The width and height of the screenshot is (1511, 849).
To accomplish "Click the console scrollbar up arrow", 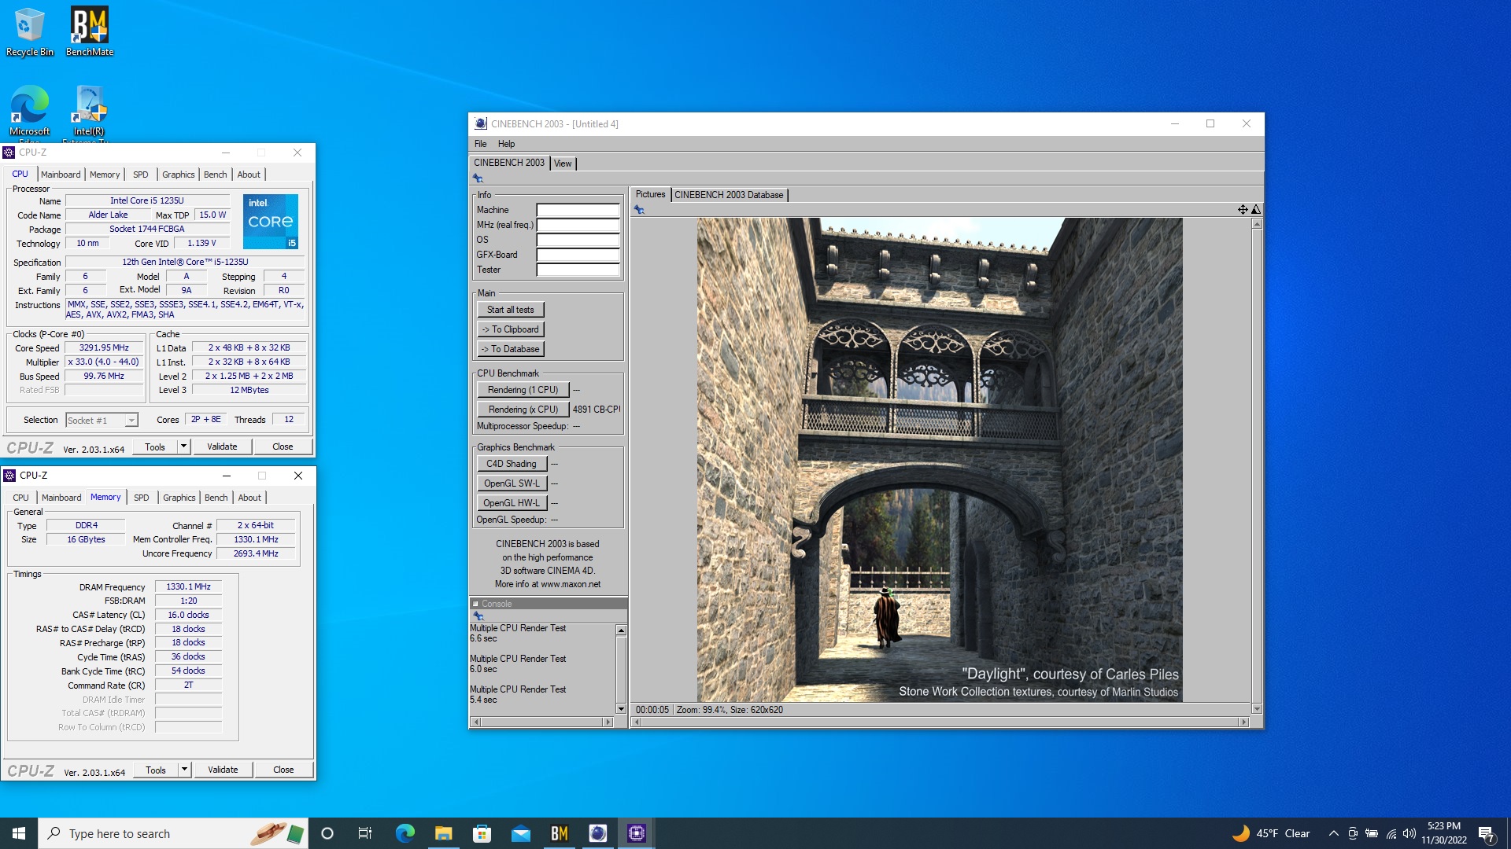I will pyautogui.click(x=621, y=630).
